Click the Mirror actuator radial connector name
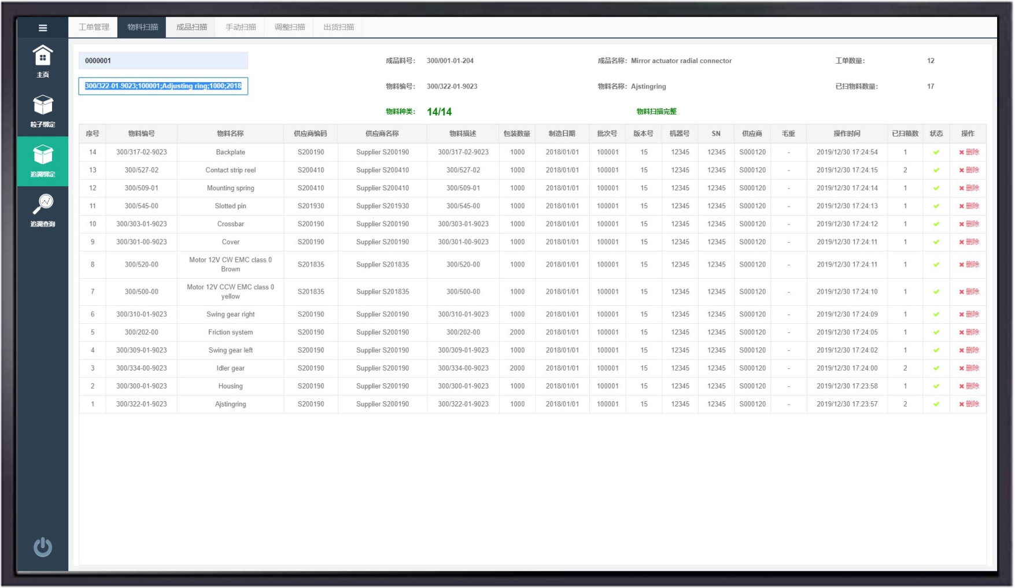The height and width of the screenshot is (588, 1015). point(681,61)
